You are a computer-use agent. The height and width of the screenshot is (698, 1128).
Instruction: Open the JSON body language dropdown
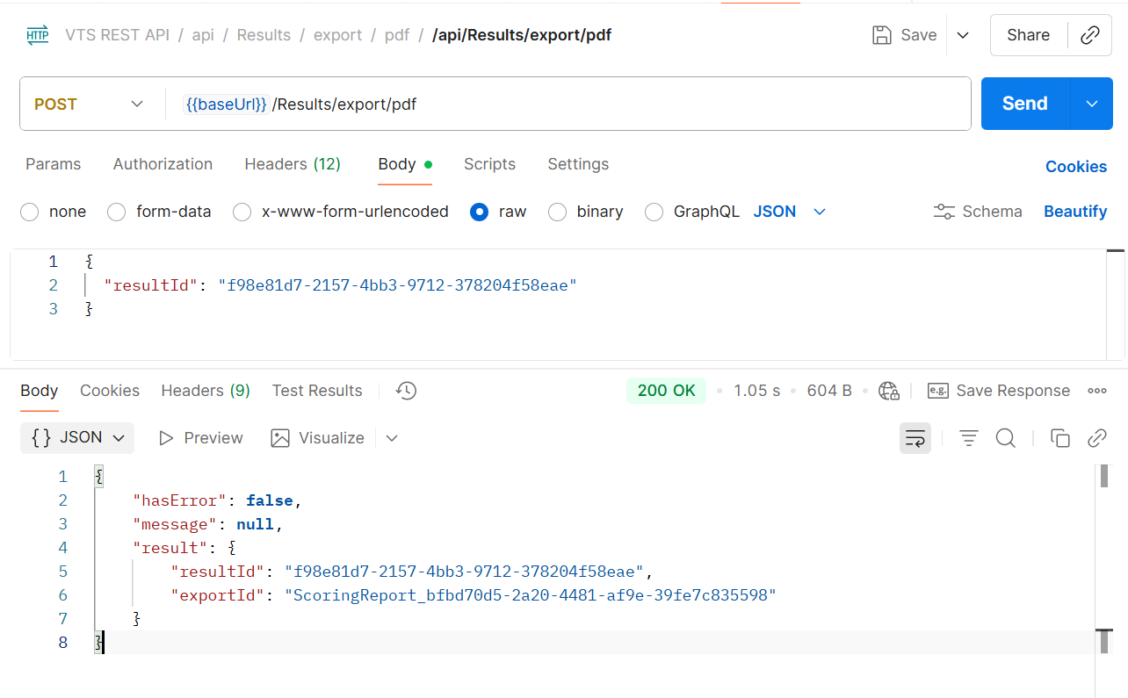click(x=790, y=212)
